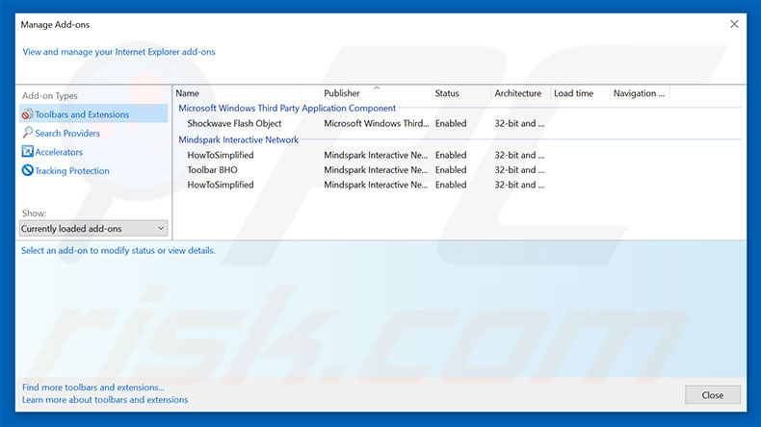Click the Accelerators icon

27,152
